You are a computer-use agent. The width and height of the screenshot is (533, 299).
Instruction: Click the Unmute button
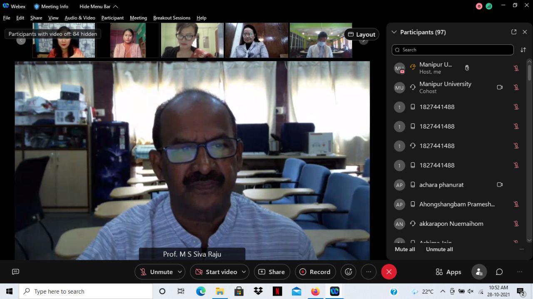tap(157, 272)
